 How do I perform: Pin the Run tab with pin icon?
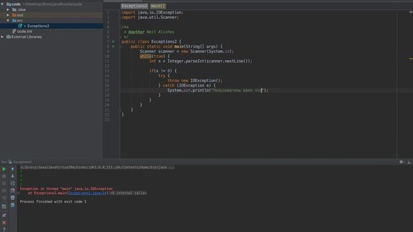pyautogui.click(x=4, y=215)
